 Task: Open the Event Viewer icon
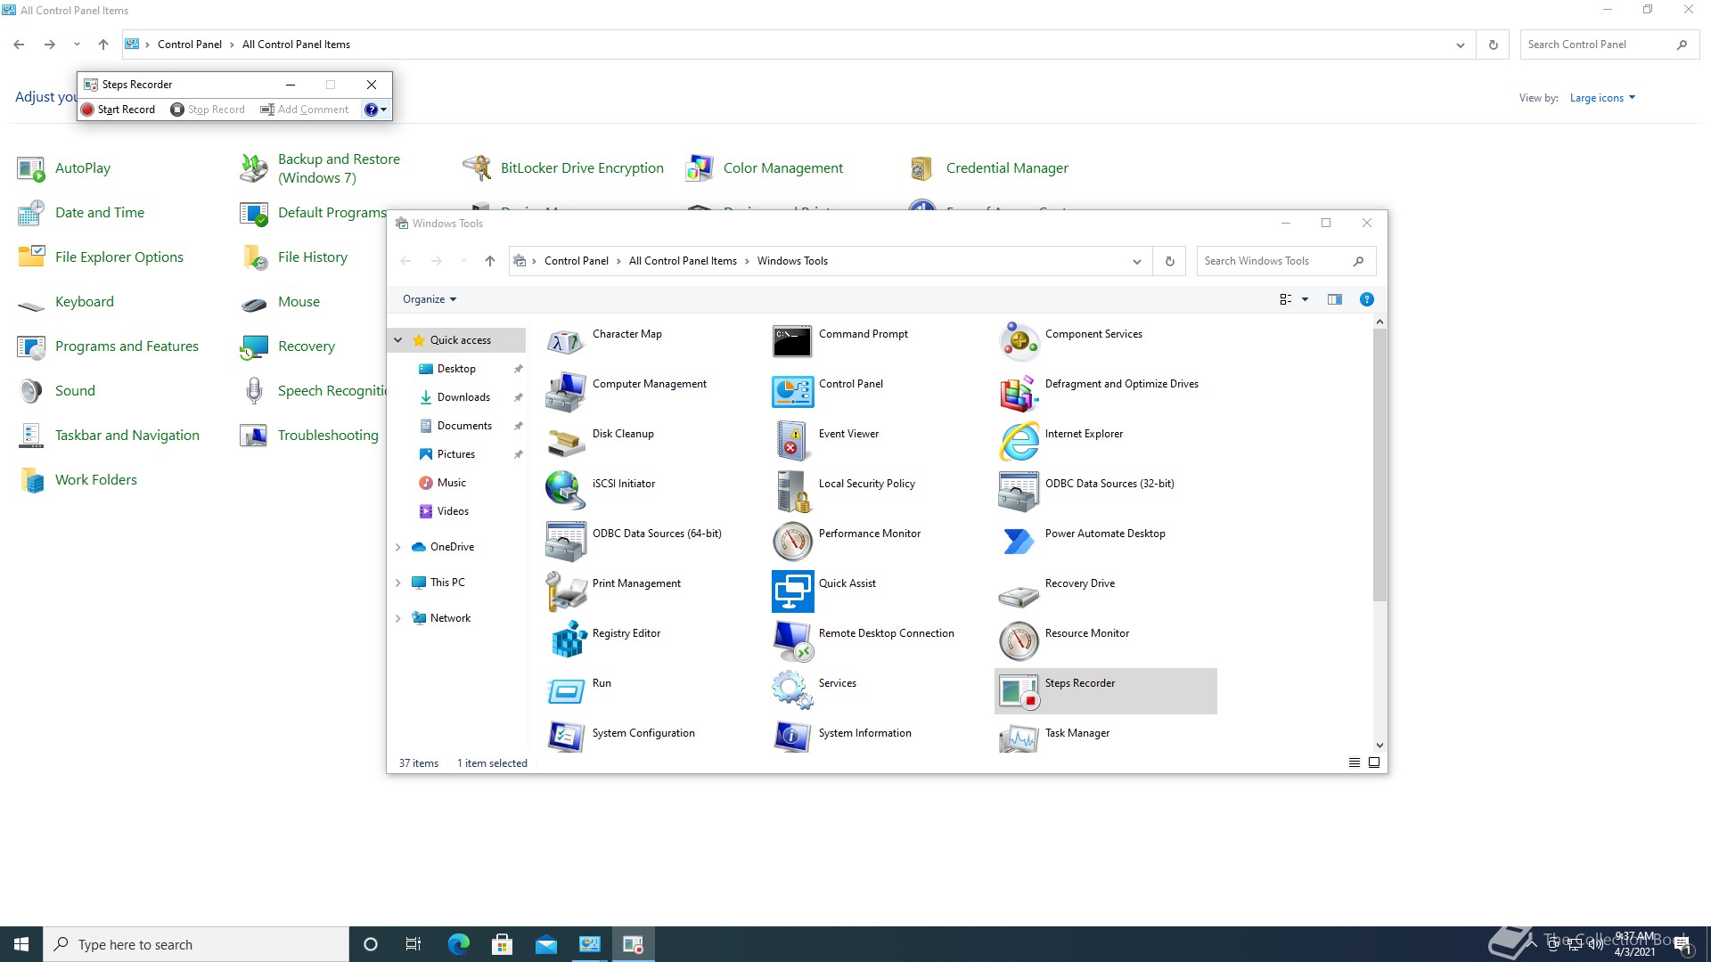click(x=792, y=441)
